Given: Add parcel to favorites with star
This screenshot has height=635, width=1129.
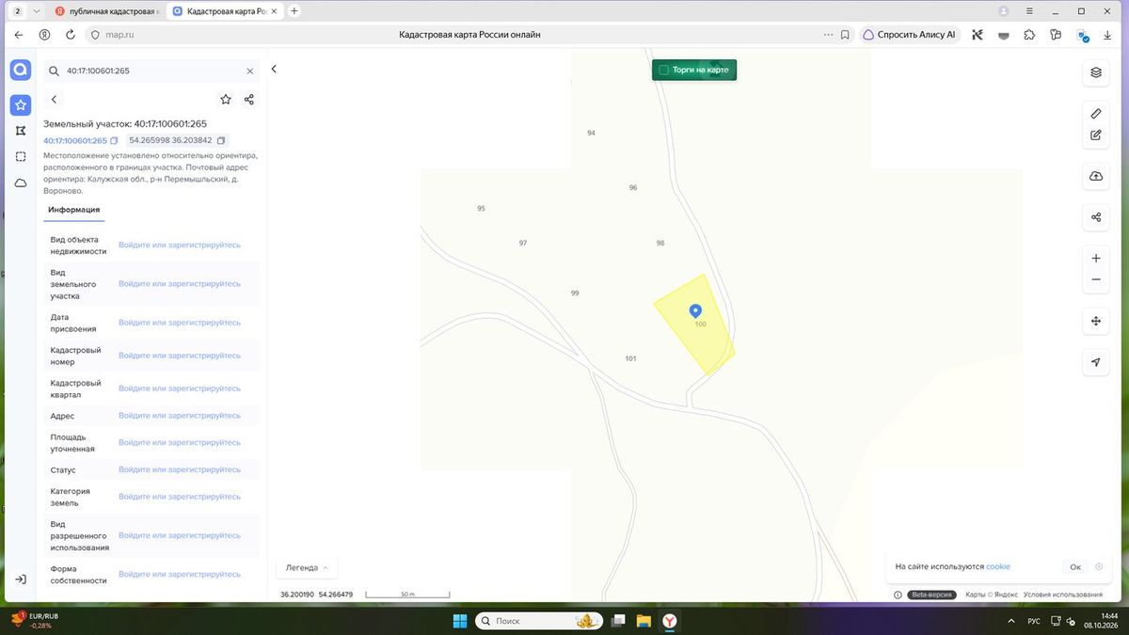Looking at the screenshot, I should coord(226,99).
